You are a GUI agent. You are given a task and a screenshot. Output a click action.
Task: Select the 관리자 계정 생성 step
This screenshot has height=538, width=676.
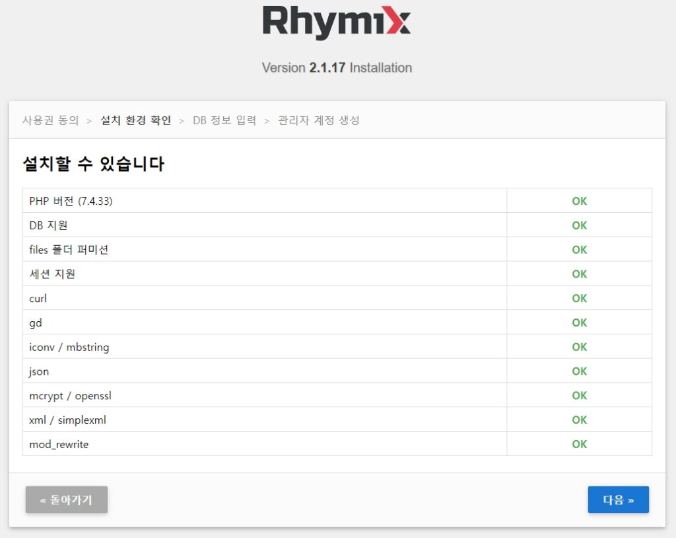point(319,120)
